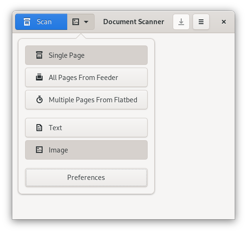Click the stopwatch icon for flatbed
Image resolution: width=247 pixels, height=233 pixels.
39,99
